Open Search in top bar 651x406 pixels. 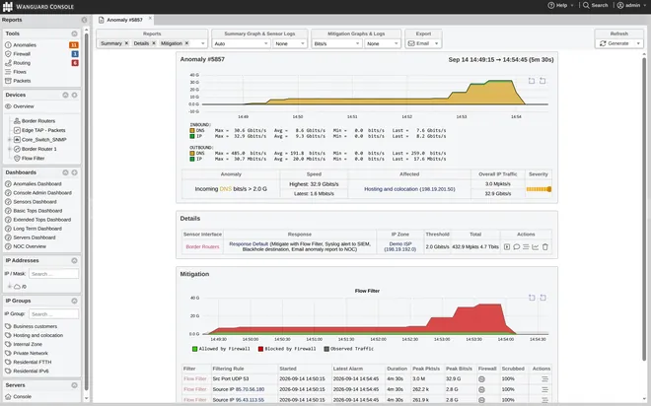click(x=596, y=5)
